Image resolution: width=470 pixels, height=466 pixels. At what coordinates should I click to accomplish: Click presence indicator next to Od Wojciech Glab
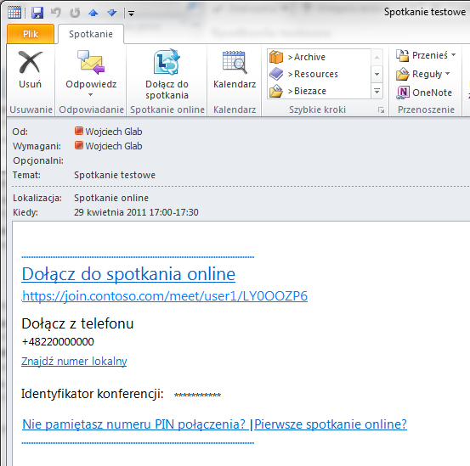coord(79,131)
